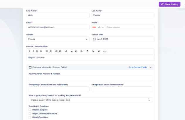The height and width of the screenshot is (120, 185).
Task: Click the Date of birth field Jan 1, 2000
Action: coord(123,39)
